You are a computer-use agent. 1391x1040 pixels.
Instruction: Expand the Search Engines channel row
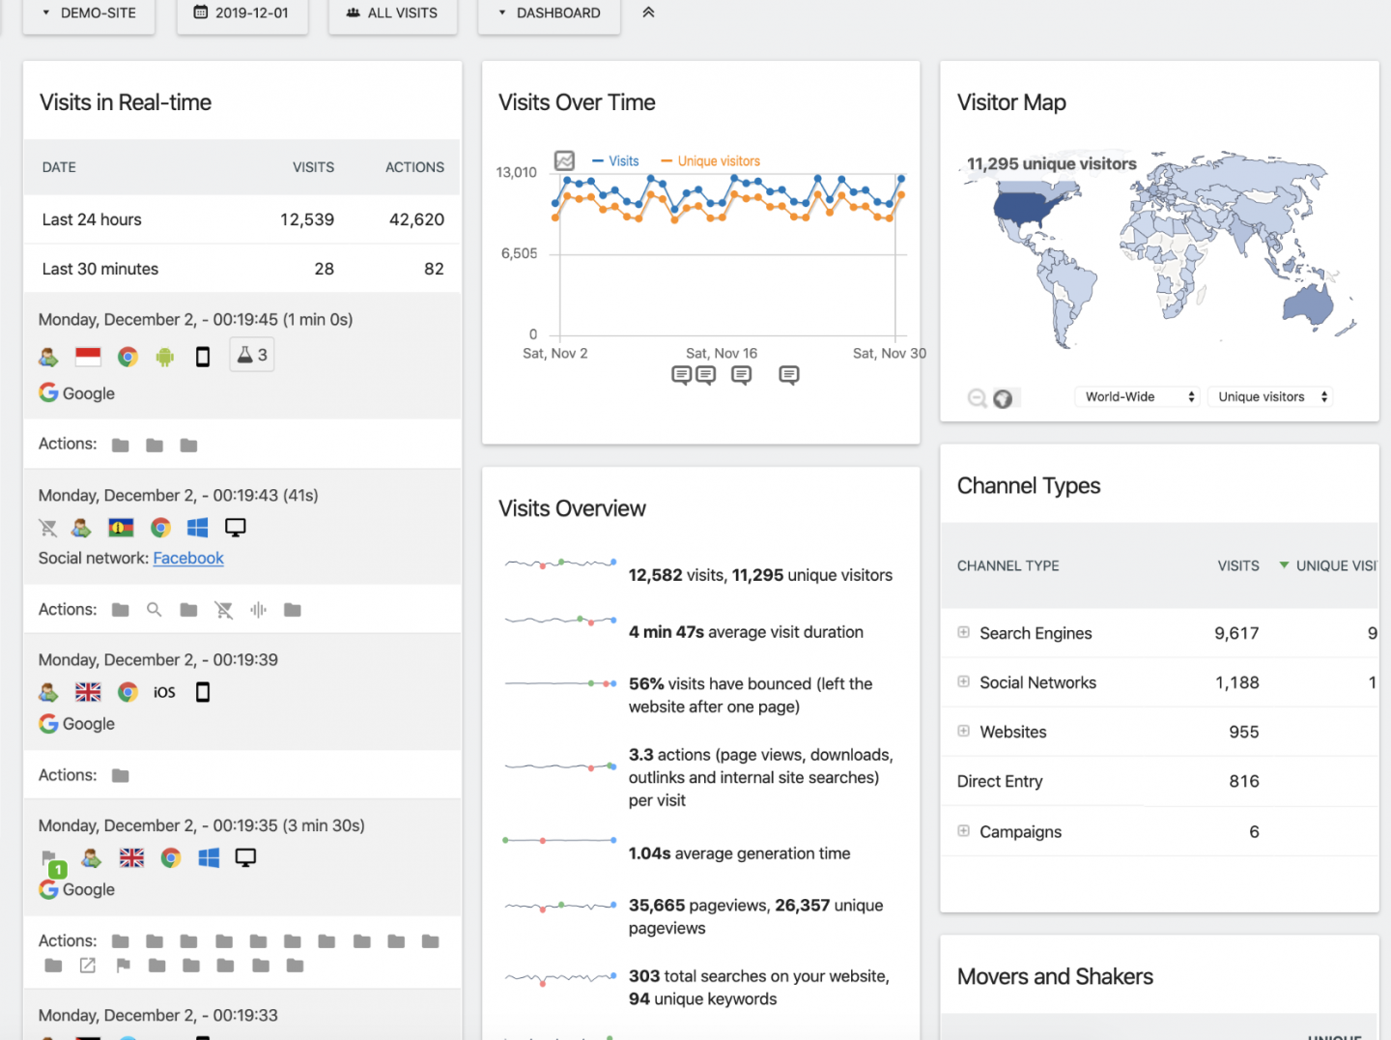[963, 632]
